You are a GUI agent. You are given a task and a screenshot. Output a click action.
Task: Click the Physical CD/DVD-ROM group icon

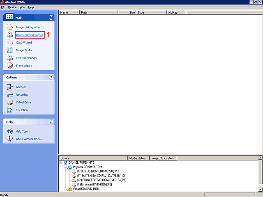[69, 167]
